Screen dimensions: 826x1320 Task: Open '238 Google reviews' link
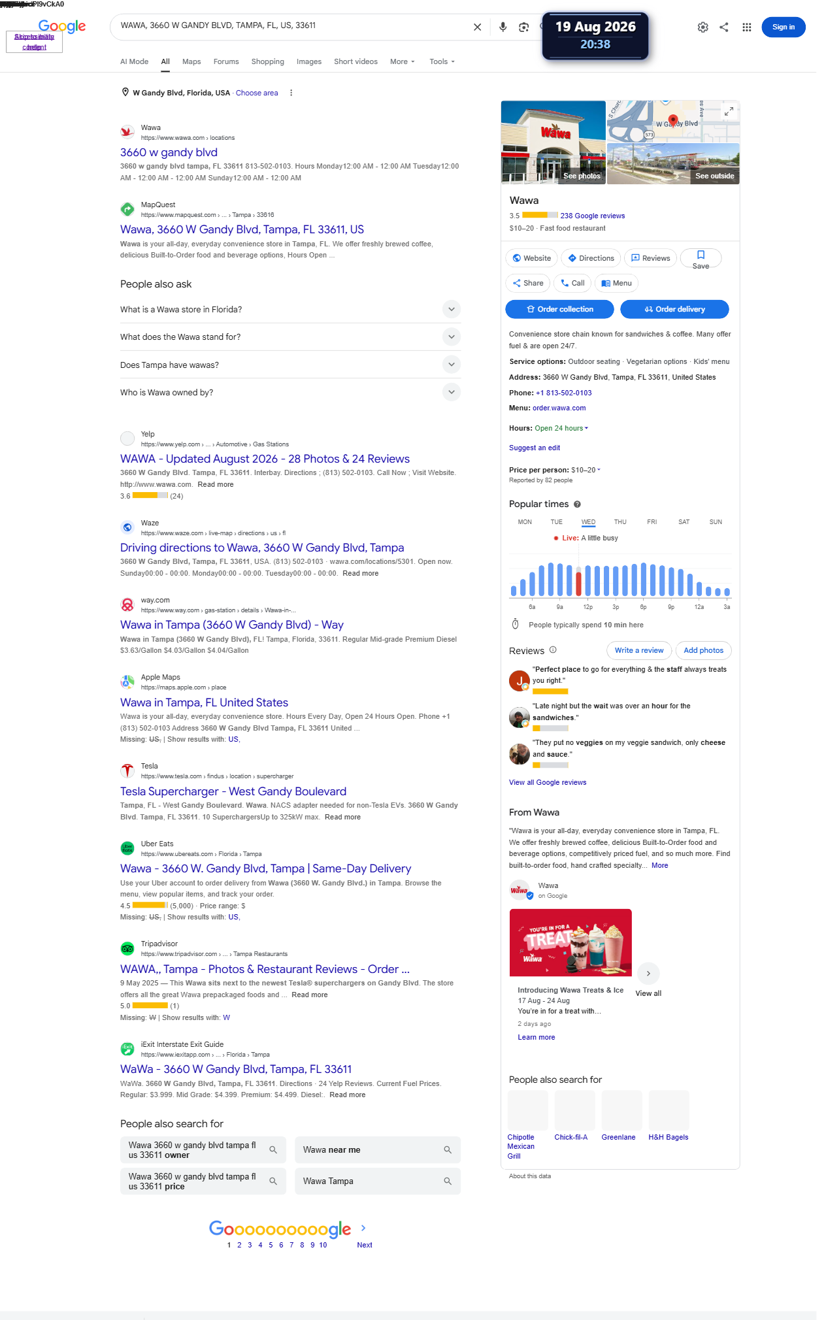point(592,216)
